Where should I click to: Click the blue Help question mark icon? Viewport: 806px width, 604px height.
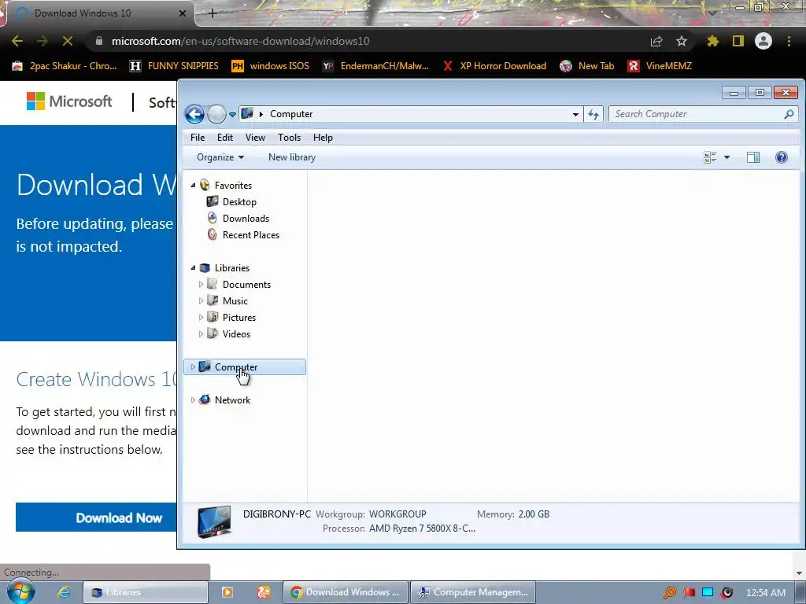782,157
